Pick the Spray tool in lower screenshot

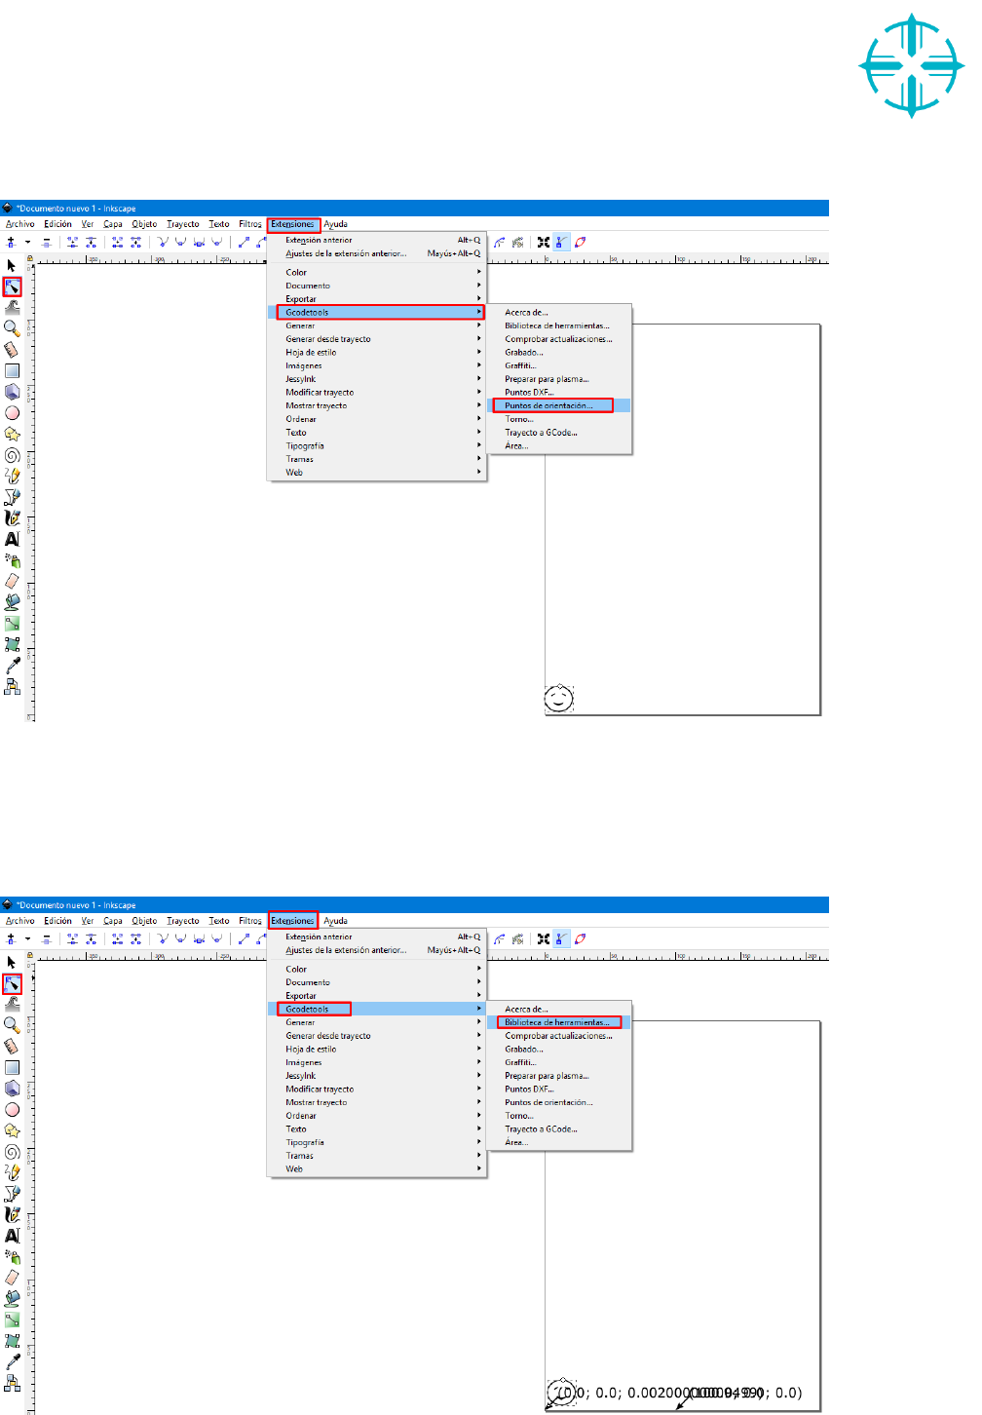click(x=12, y=1257)
